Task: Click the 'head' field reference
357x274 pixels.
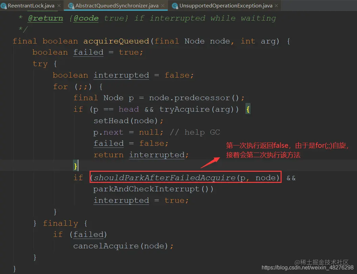Action: point(129,109)
